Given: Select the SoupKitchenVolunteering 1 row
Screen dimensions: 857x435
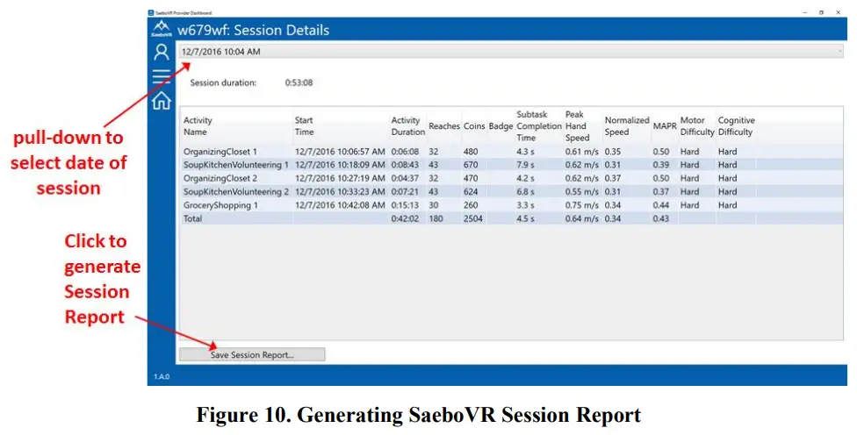Looking at the screenshot, I should click(512, 165).
